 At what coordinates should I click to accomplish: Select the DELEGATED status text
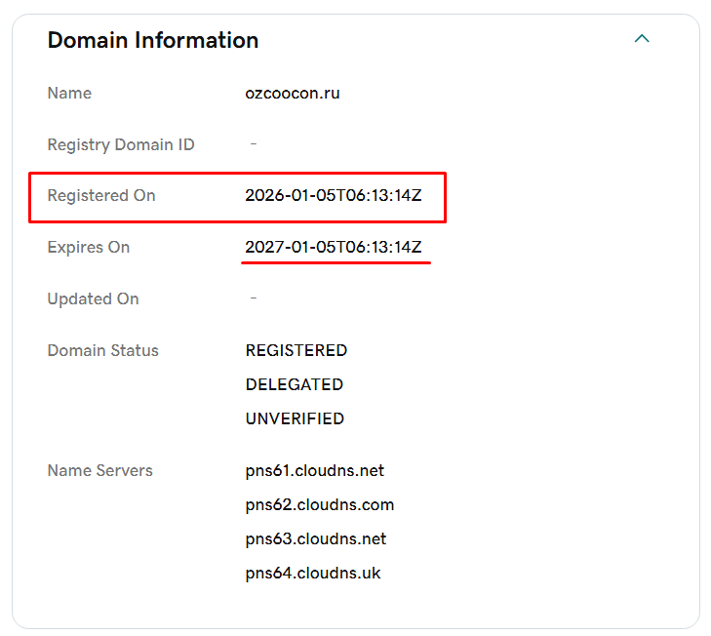[x=295, y=385]
